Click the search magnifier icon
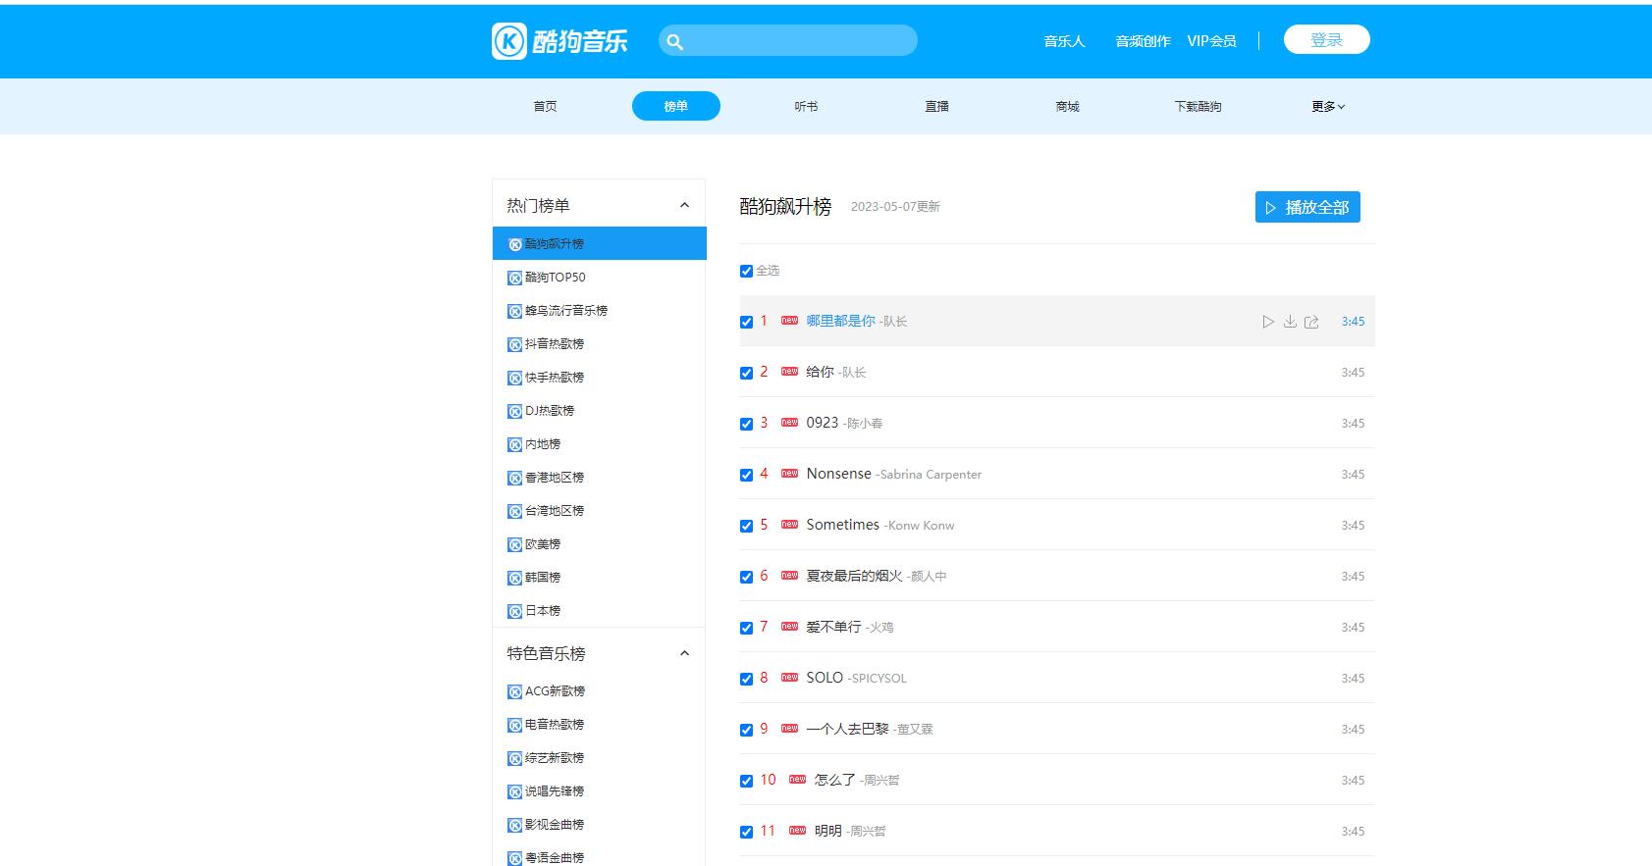Image resolution: width=1652 pixels, height=866 pixels. pyautogui.click(x=674, y=41)
